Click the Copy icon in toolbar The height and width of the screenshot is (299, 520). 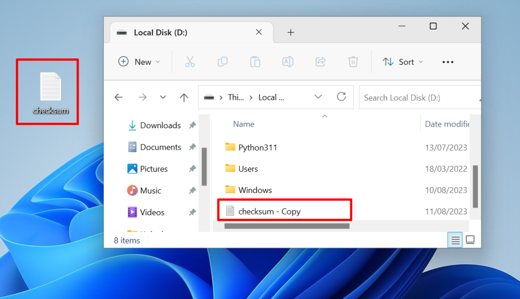tap(222, 62)
